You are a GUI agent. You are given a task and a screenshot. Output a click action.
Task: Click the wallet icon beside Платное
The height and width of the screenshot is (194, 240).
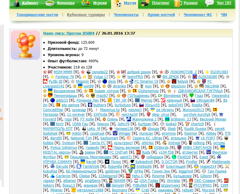pos(145,3)
